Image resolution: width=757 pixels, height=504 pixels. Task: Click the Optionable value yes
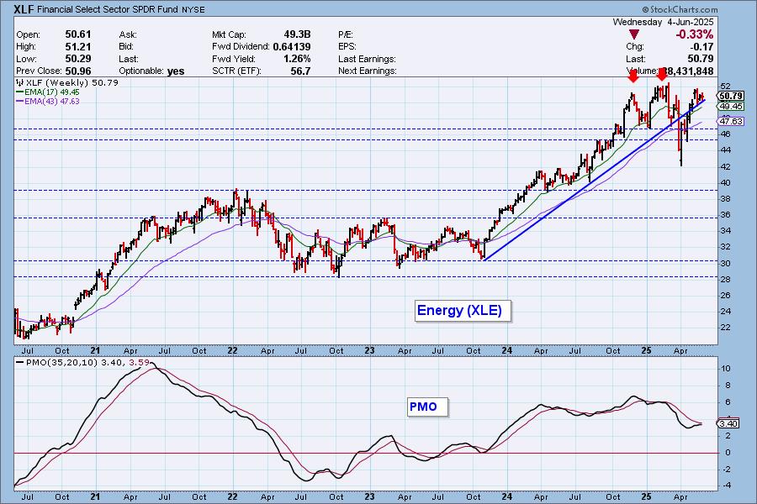(x=176, y=71)
